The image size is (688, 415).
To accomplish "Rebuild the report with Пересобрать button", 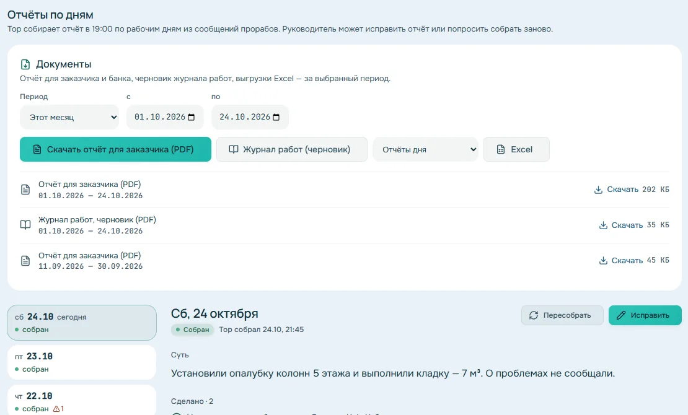I will pyautogui.click(x=562, y=315).
